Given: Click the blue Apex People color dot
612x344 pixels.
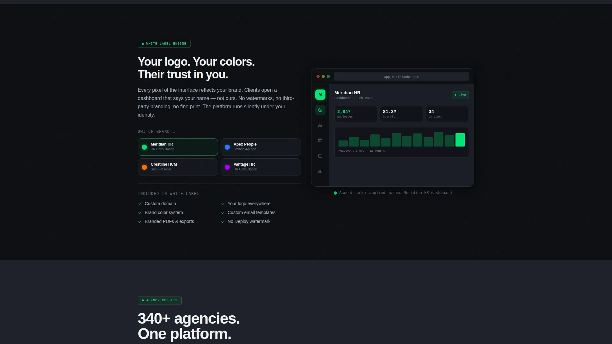Looking at the screenshot, I should [227, 147].
